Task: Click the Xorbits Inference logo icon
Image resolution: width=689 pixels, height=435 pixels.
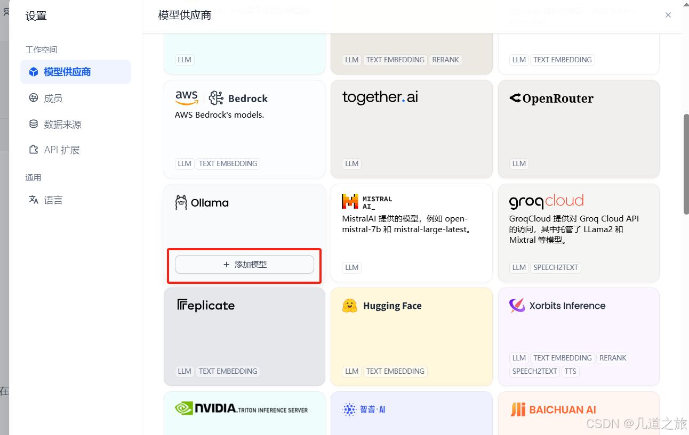Action: [517, 306]
